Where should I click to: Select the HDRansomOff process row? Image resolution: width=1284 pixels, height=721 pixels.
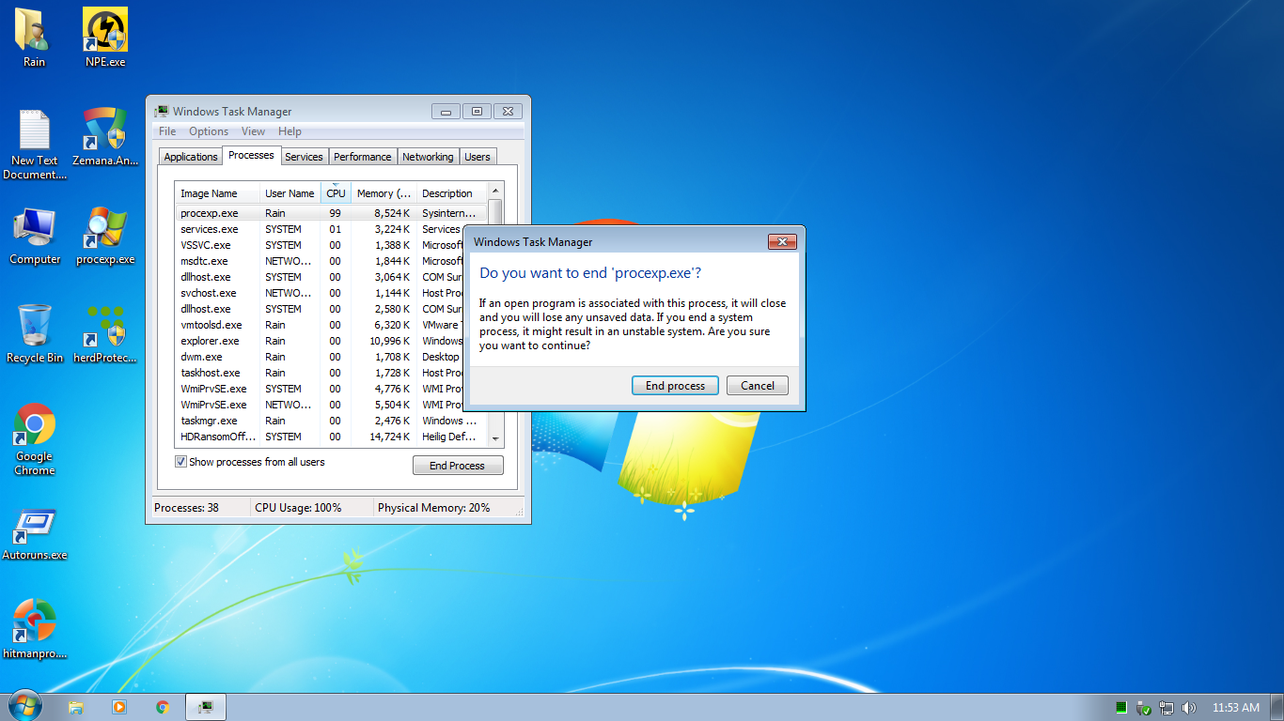click(x=332, y=437)
